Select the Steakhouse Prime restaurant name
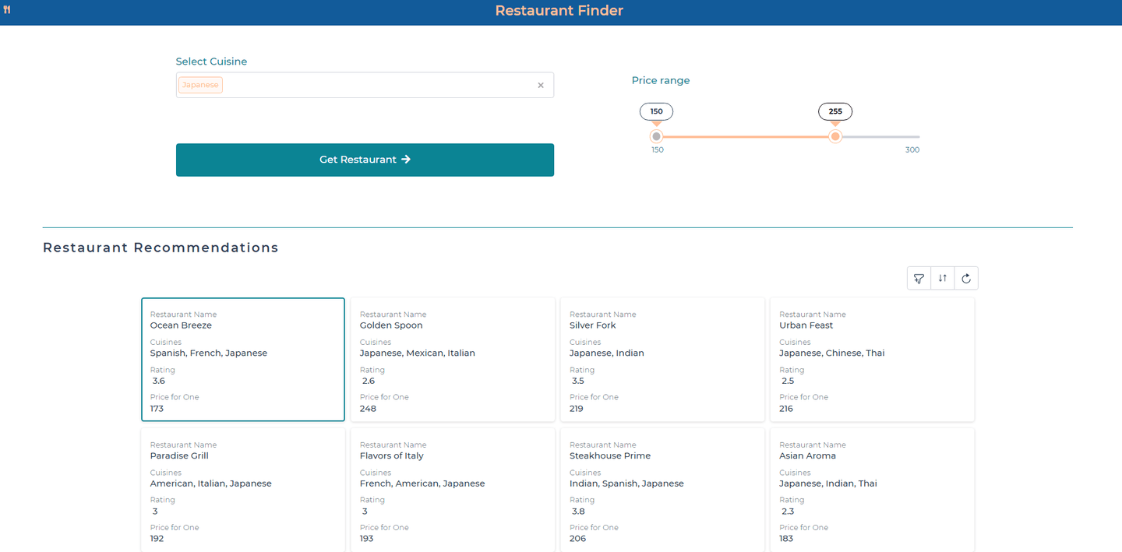 (x=610, y=456)
